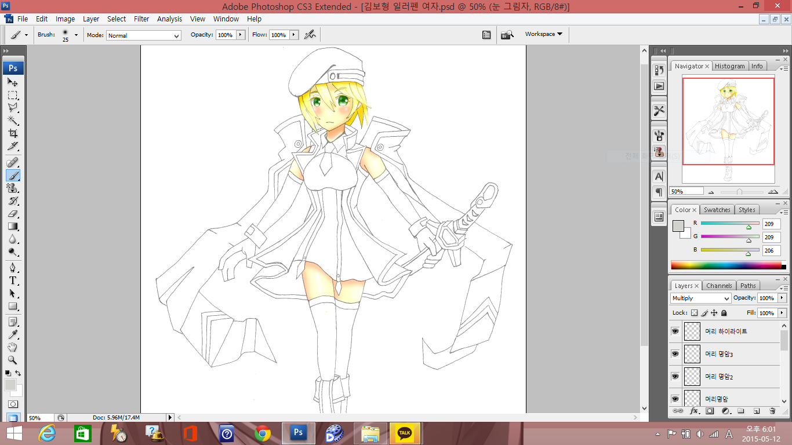Open the Brush preset picker arrow
The width and height of the screenshot is (792, 445).
coord(76,35)
